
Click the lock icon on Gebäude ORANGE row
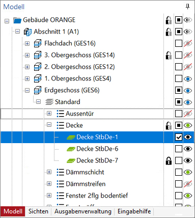169,20
